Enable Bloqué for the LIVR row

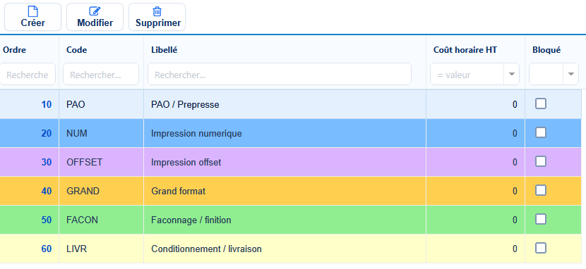(540, 248)
